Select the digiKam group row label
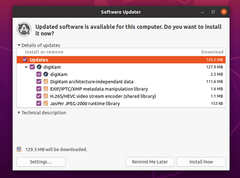 [x=52, y=67]
